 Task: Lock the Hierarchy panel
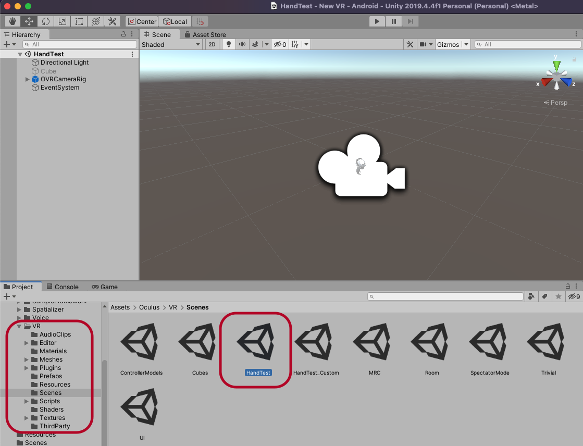coord(123,34)
